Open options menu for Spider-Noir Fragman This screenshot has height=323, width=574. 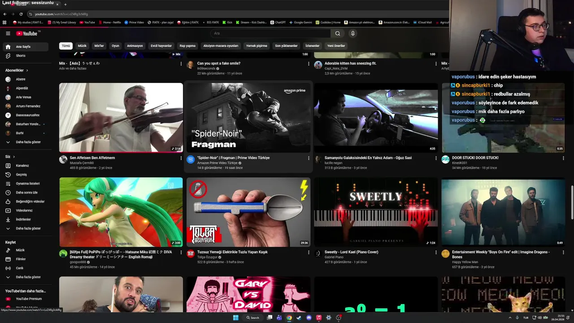click(x=309, y=158)
